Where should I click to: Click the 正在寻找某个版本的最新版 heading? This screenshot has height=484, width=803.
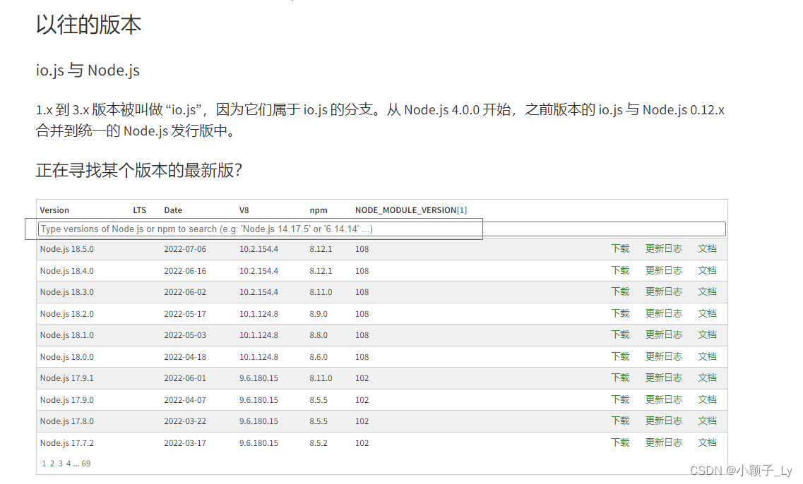tap(139, 170)
